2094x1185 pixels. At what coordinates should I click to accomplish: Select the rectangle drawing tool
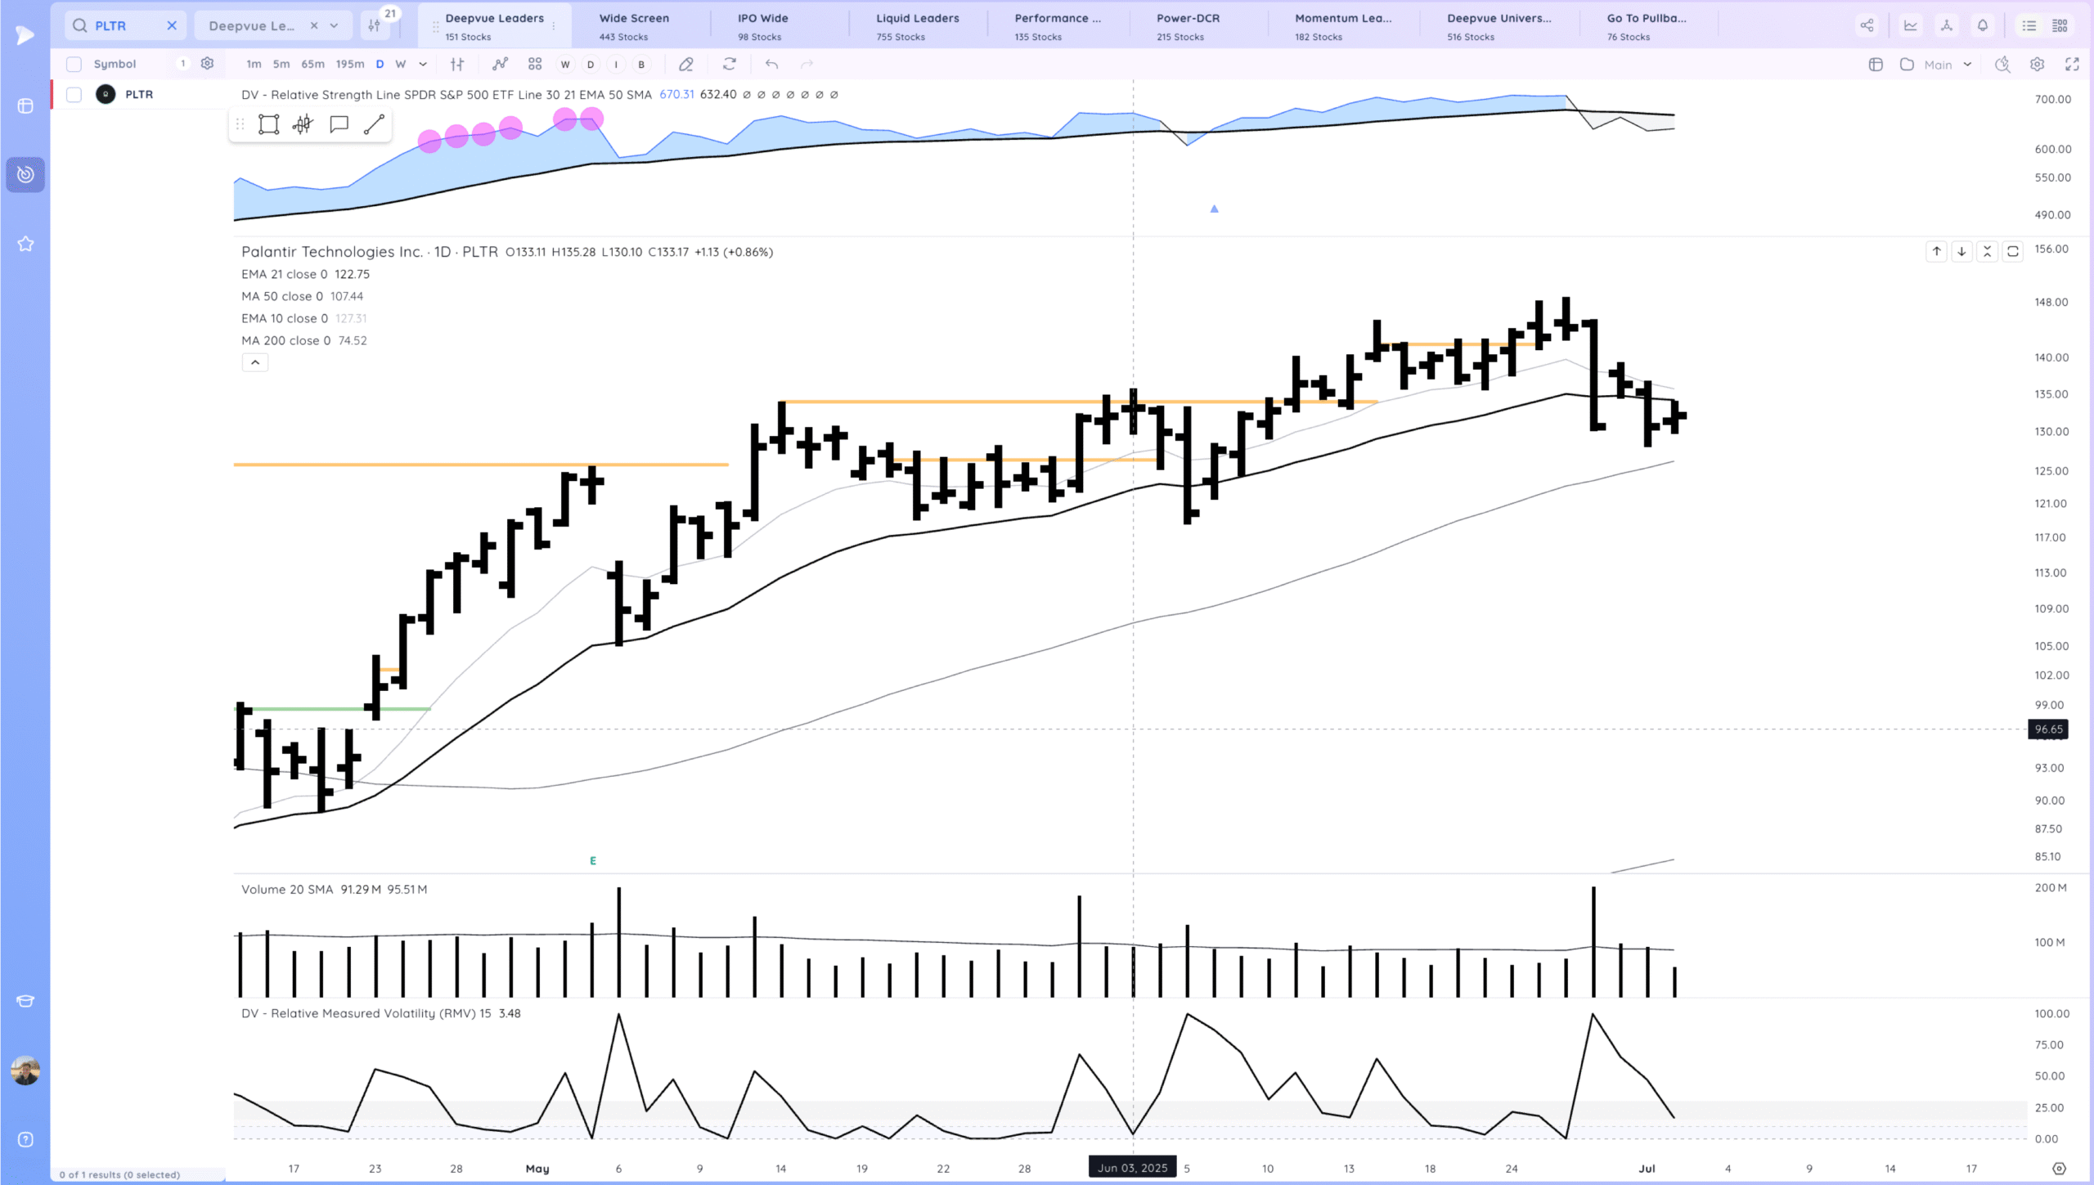tap(268, 124)
